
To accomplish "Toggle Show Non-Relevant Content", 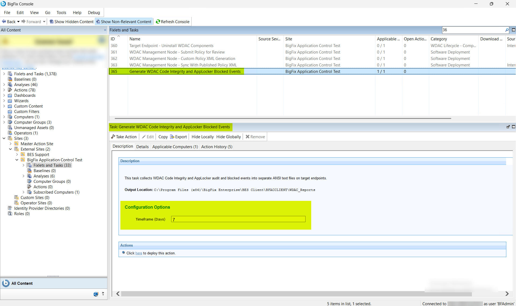I will 124,22.
